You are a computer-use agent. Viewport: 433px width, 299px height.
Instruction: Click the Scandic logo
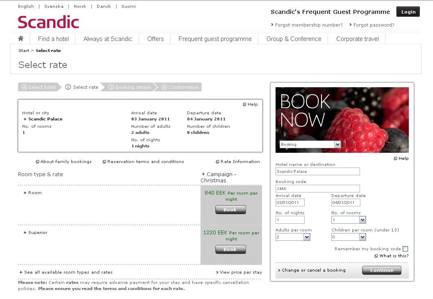pos(49,22)
